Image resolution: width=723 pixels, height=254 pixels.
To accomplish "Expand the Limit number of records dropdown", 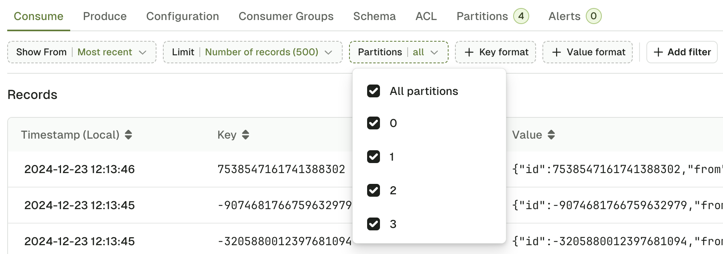I will point(253,52).
